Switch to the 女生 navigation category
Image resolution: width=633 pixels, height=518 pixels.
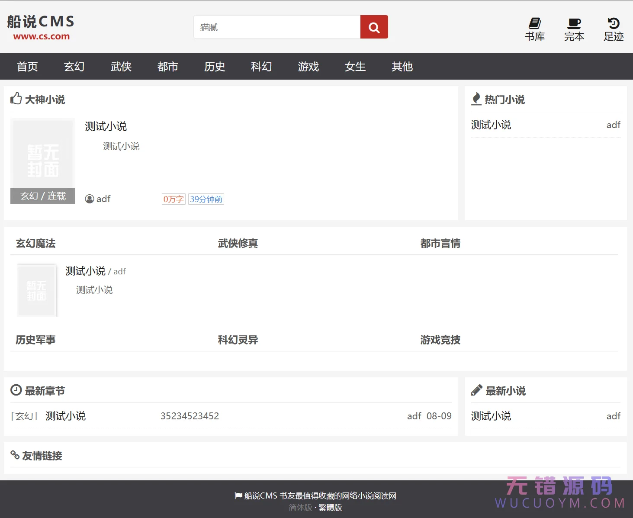pyautogui.click(x=355, y=67)
